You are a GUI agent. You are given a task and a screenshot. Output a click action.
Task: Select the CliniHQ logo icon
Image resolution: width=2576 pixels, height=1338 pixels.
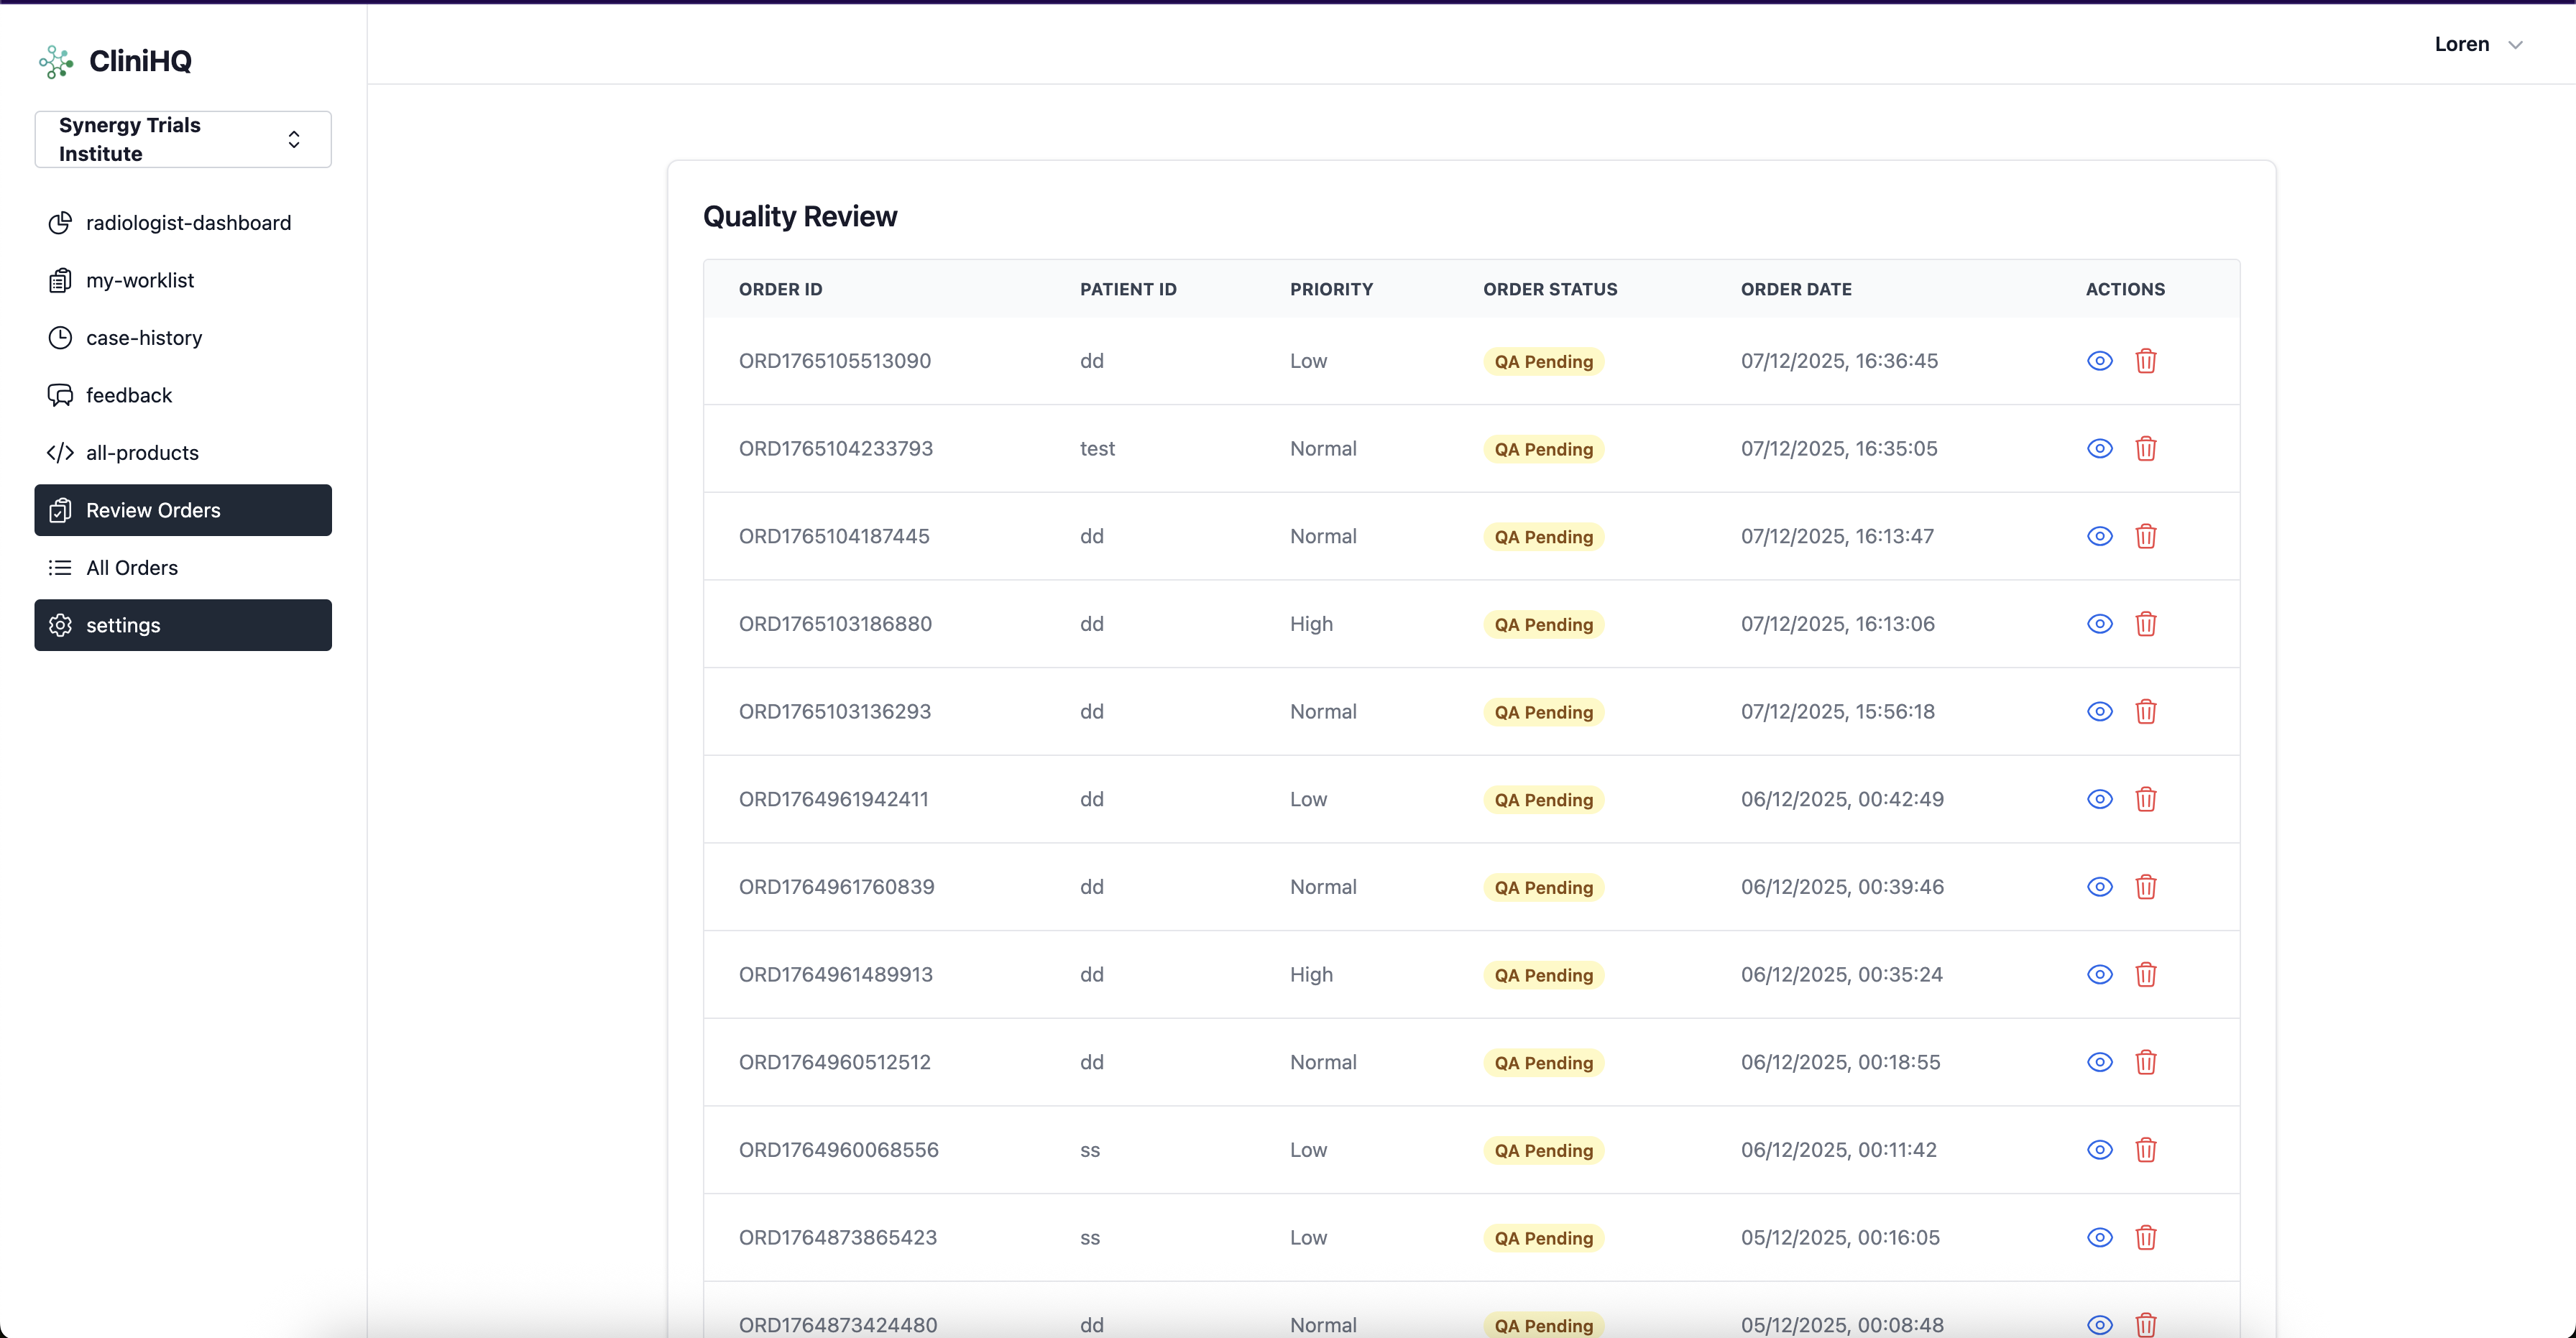56,61
